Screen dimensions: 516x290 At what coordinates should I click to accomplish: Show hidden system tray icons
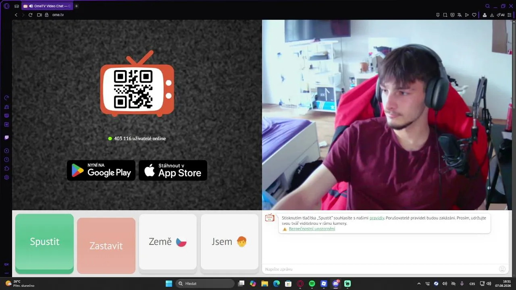click(418, 284)
